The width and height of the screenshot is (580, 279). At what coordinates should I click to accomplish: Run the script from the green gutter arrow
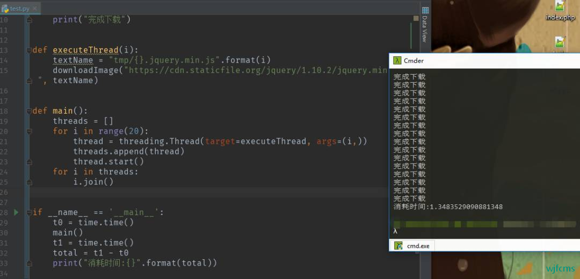16,212
